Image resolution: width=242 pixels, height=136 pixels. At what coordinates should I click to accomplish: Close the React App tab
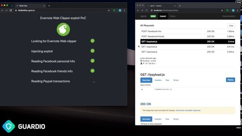(x=44, y=6)
